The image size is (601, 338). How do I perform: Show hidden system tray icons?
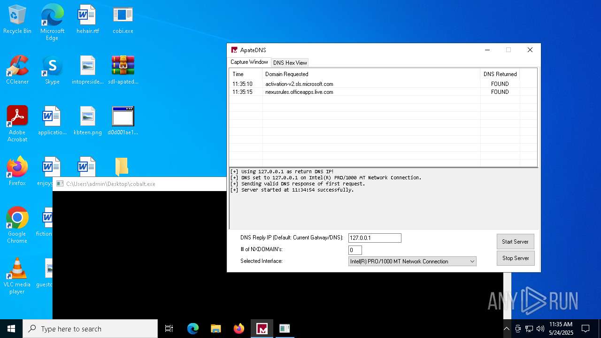tap(506, 329)
